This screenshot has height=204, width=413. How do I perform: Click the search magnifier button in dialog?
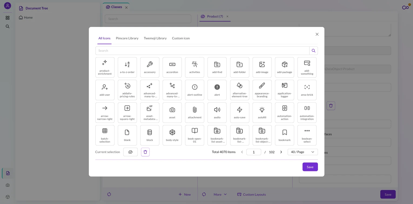(x=314, y=51)
